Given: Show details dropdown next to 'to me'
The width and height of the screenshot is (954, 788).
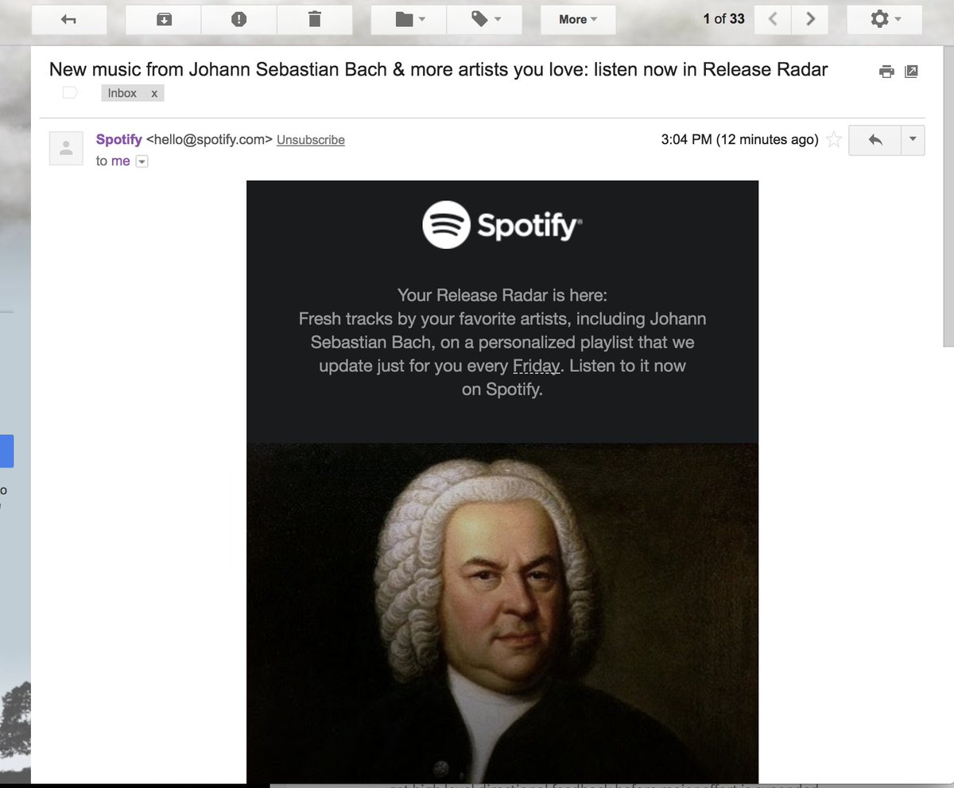Looking at the screenshot, I should click(x=142, y=161).
